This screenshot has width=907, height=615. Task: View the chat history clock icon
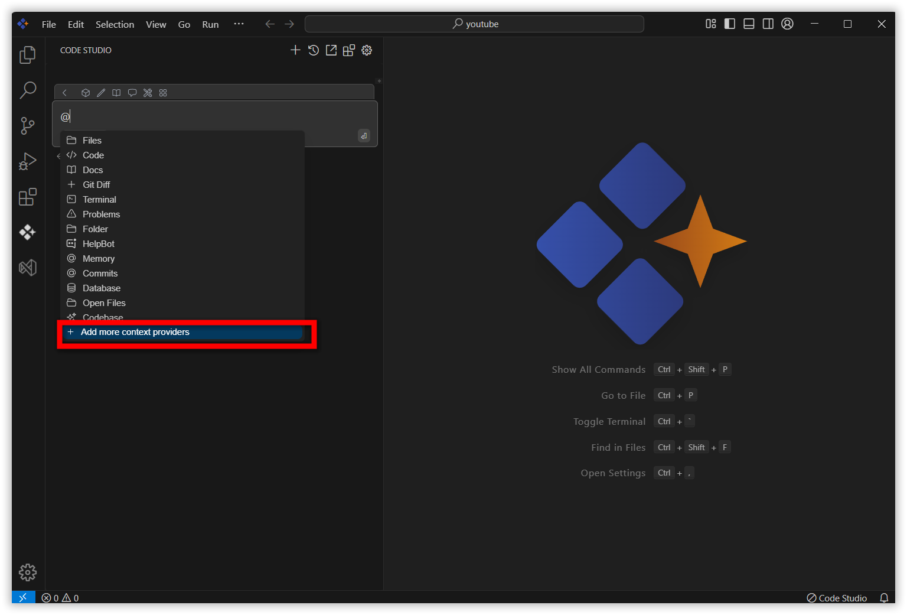314,50
